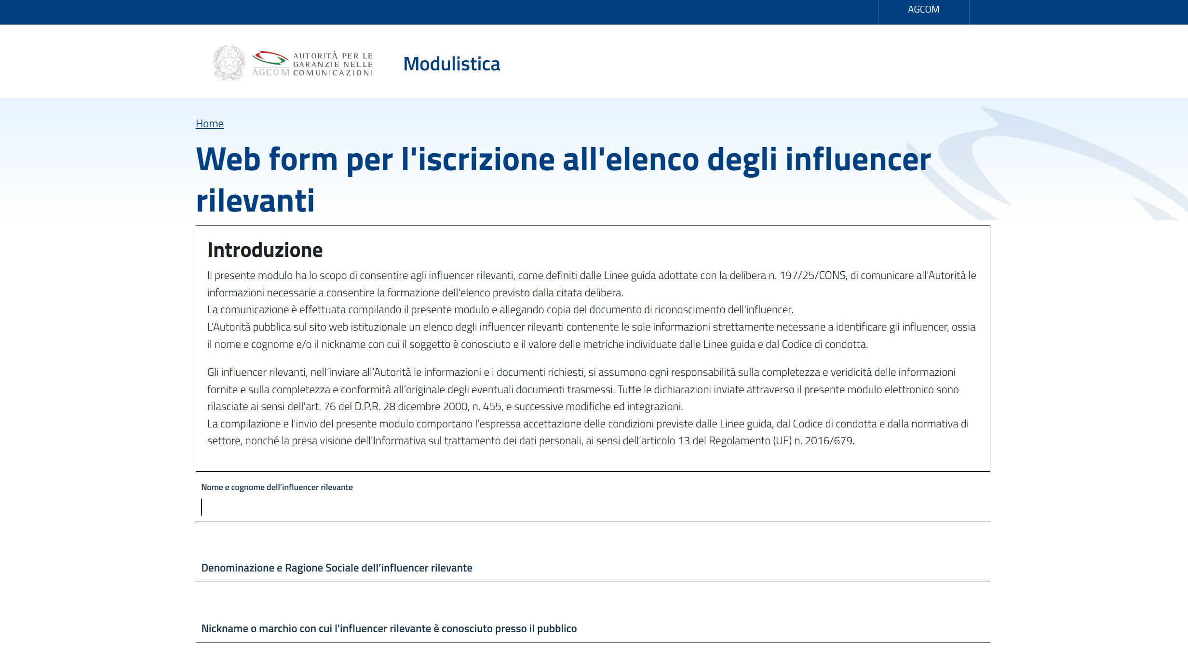The image size is (1188, 651).
Task: Click the Web form per l'iscrizione heading
Action: point(562,160)
